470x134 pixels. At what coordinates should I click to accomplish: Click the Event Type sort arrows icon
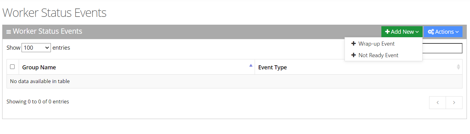458,67
